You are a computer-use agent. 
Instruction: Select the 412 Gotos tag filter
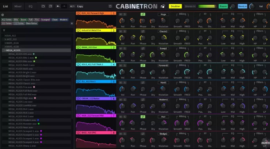click(7, 20)
